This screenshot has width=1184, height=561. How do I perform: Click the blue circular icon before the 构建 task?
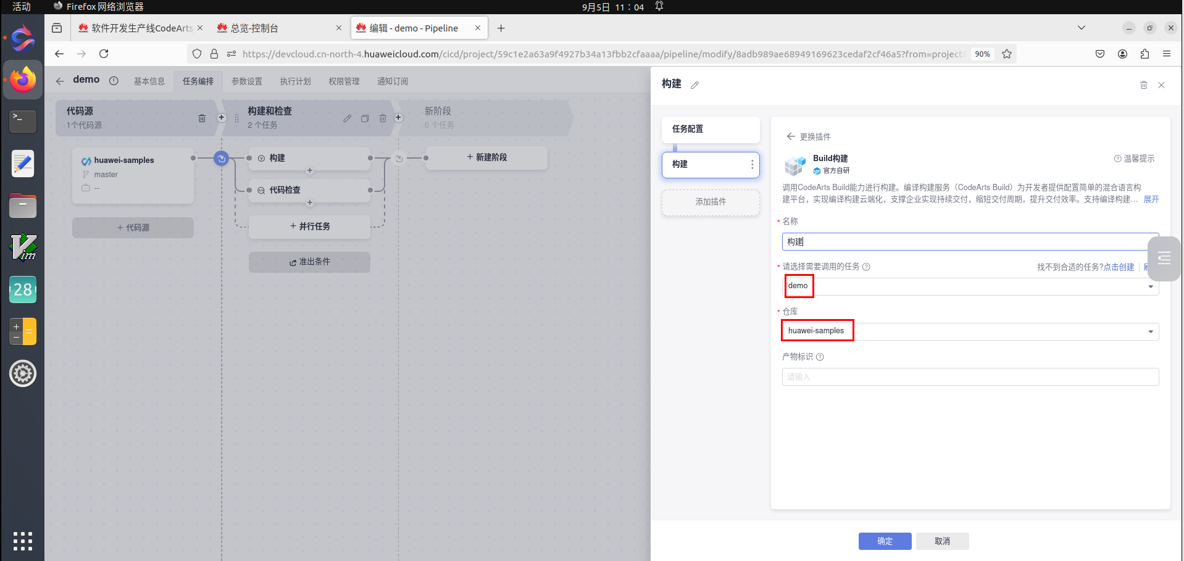[221, 159]
